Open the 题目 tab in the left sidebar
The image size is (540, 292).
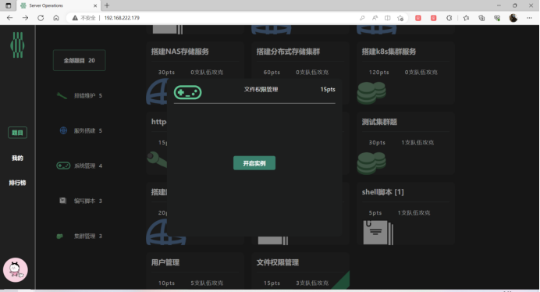click(18, 133)
